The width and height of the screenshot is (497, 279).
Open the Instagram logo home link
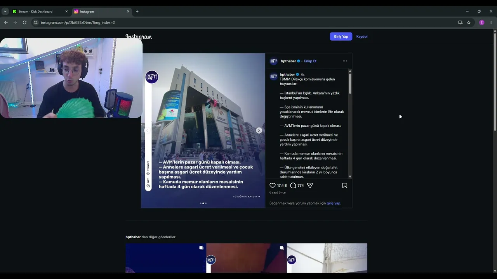pos(139,37)
